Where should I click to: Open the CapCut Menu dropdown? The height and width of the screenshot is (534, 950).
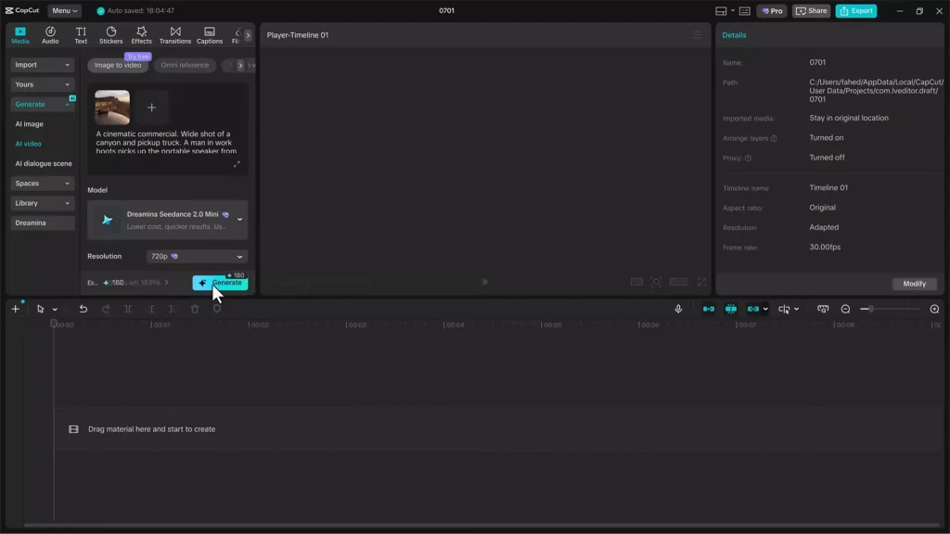coord(64,11)
